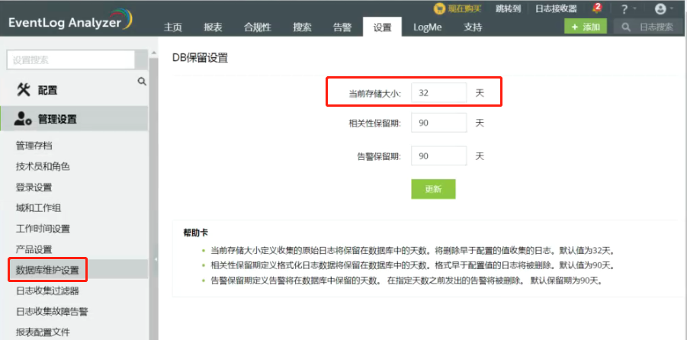Click the sidebar vertical scrollbar
Screen dimensions: 687x340
pyautogui.click(x=153, y=197)
